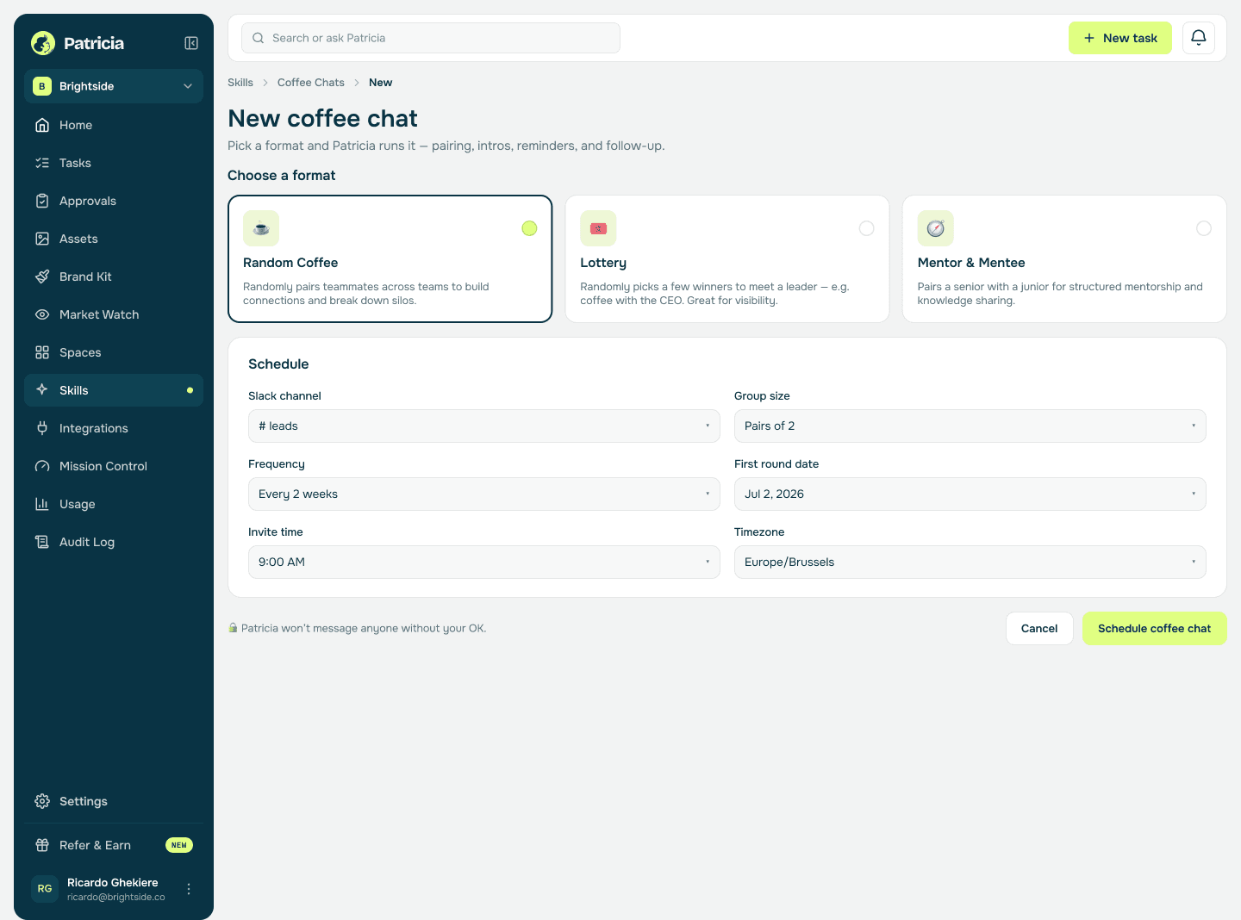The image size is (1241, 920).
Task: Open the Slack channel dropdown
Action: tap(483, 426)
